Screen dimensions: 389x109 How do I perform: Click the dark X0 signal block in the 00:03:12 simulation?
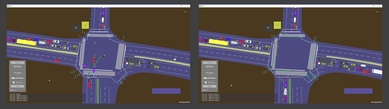268,28
